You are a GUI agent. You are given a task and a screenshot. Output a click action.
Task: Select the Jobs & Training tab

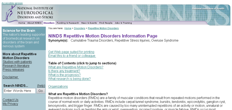click(123, 23)
